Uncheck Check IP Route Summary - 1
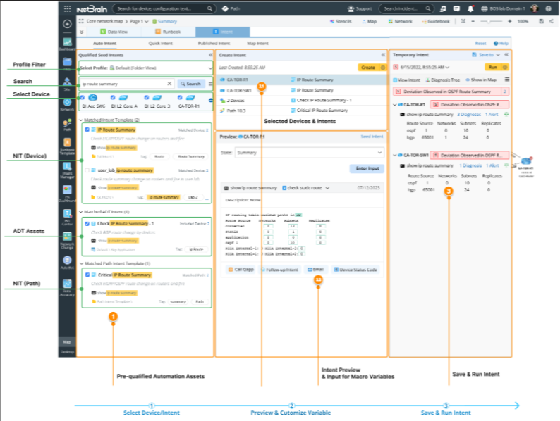 [87, 223]
